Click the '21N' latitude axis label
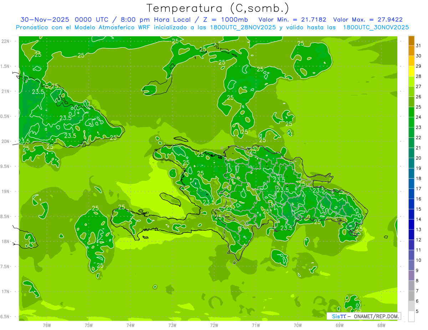The width and height of the screenshot is (428, 330). coord(5,91)
